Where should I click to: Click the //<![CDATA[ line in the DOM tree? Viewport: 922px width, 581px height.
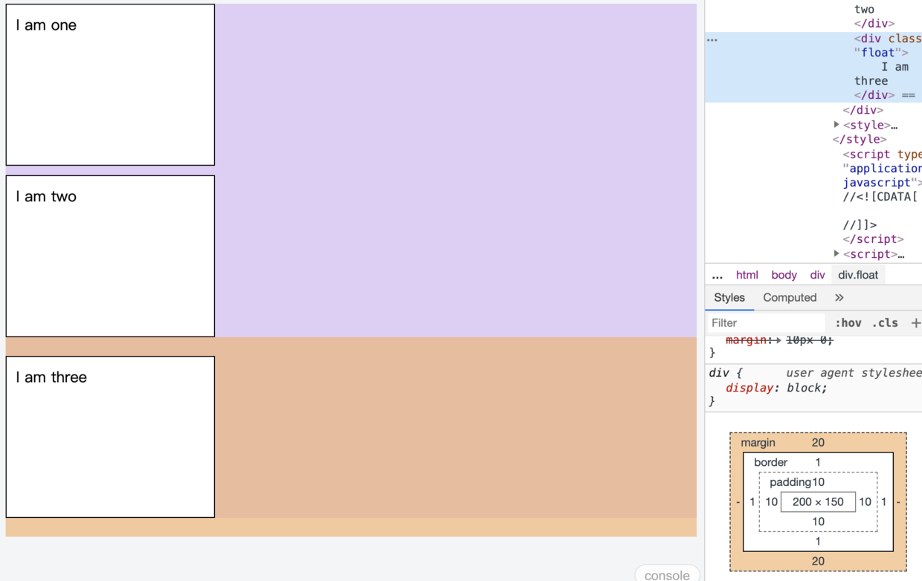[880, 197]
